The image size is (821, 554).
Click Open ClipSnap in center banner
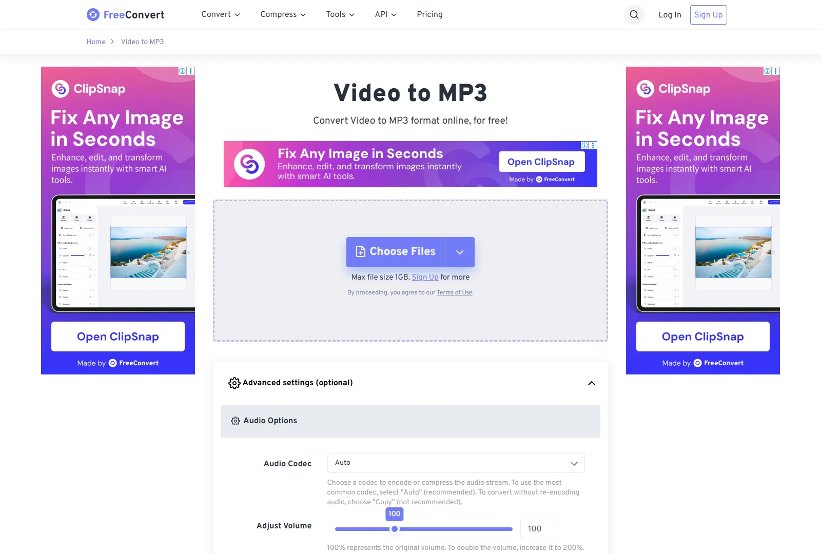(x=541, y=162)
